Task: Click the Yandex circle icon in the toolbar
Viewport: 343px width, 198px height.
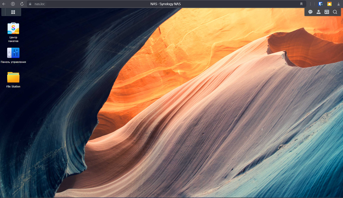Action: click(x=13, y=4)
